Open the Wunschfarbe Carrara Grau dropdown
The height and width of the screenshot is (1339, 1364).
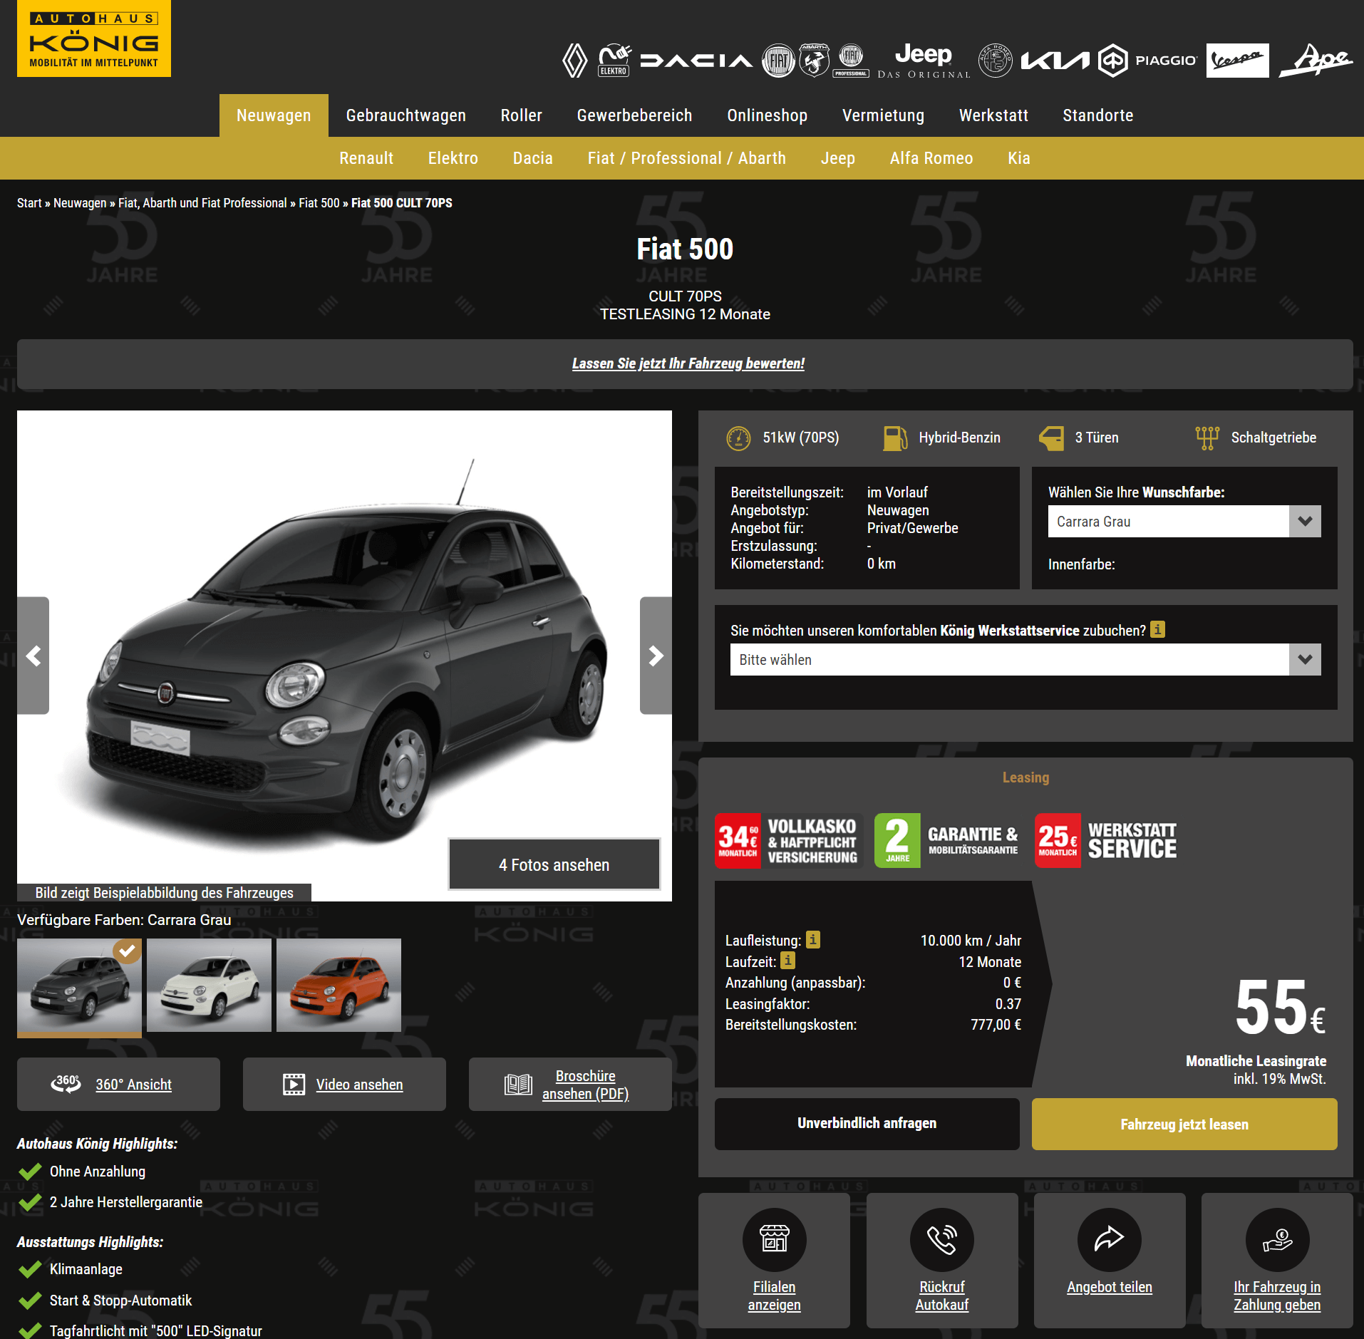pos(1184,522)
